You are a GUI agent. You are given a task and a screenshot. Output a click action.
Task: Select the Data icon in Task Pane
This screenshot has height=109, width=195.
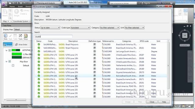(5, 37)
